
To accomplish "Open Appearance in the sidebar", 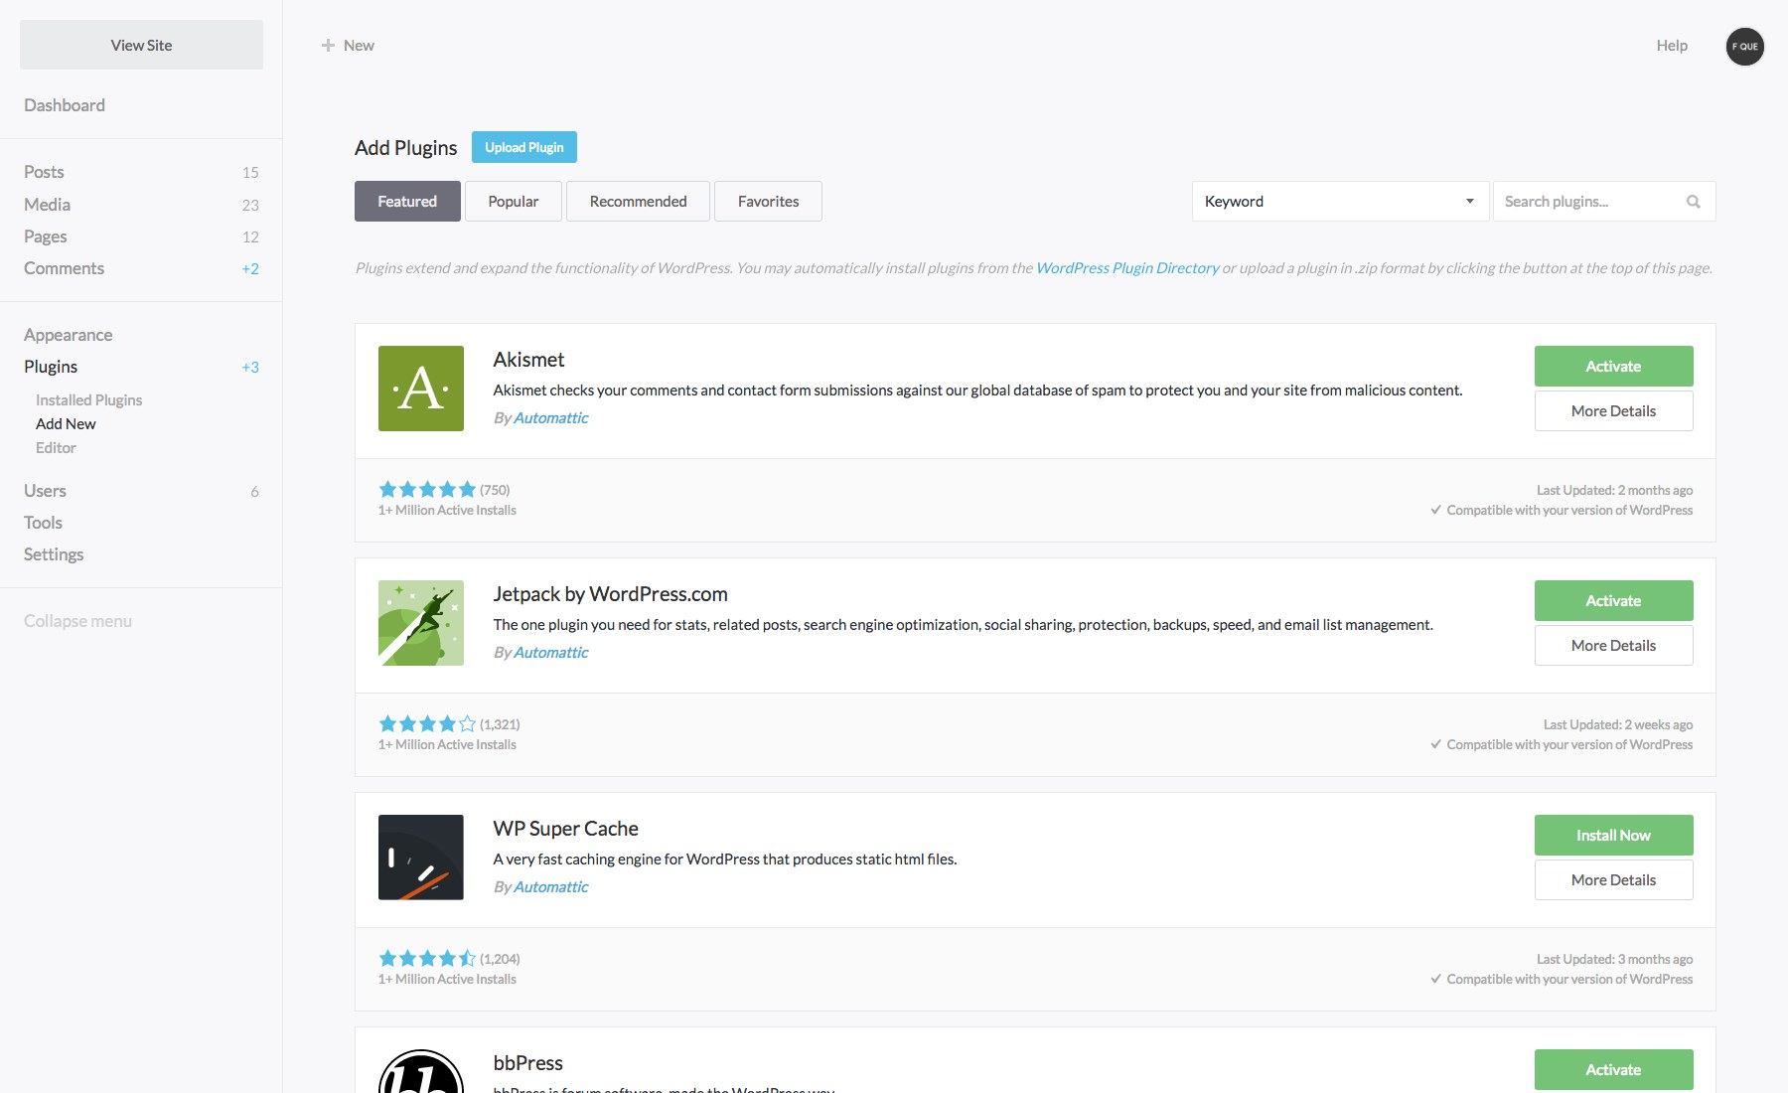I will pos(68,335).
